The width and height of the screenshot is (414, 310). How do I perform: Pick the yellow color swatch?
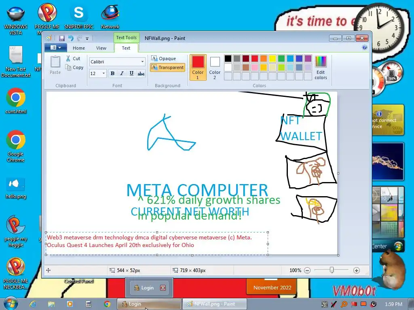point(272,58)
